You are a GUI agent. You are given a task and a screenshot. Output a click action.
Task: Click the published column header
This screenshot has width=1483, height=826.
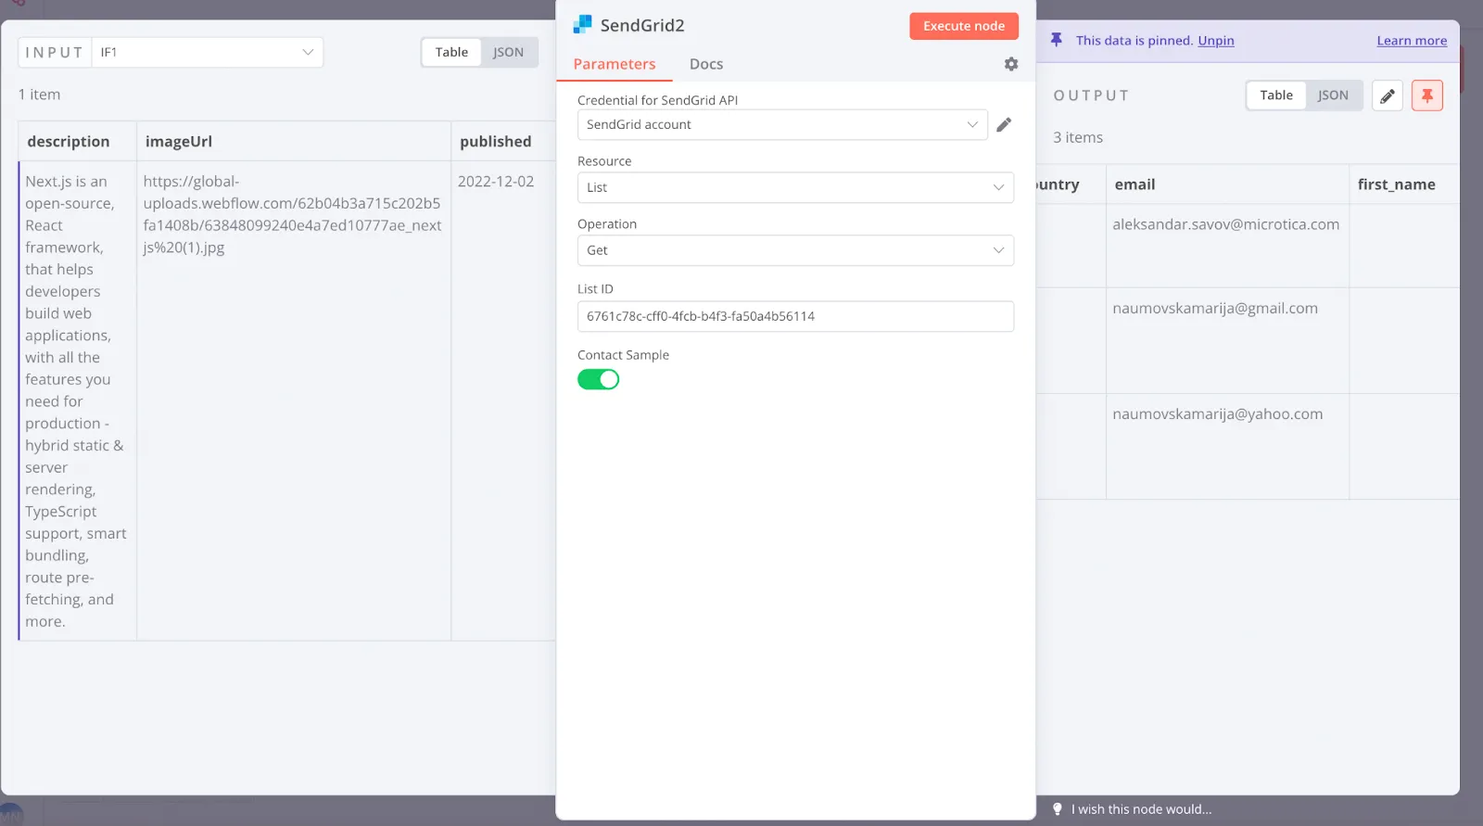coord(503,141)
